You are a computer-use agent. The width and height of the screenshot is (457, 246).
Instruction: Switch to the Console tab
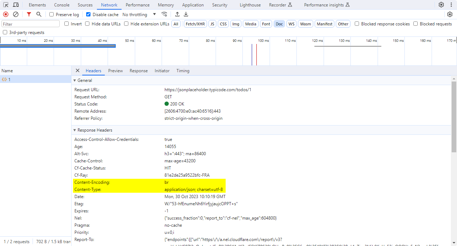click(x=62, y=5)
